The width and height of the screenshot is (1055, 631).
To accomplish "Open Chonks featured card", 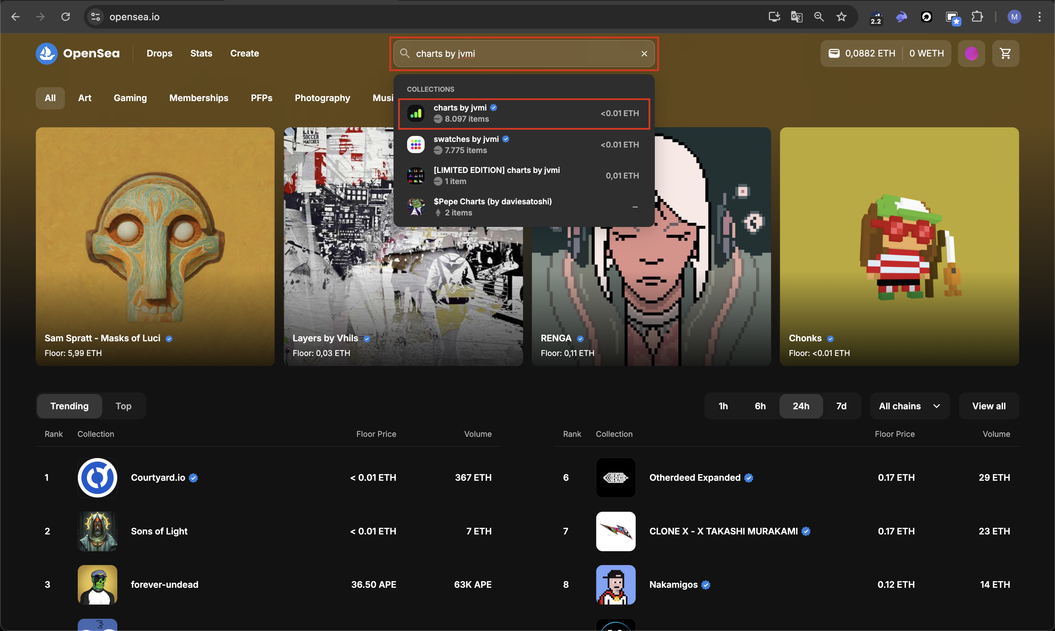I will (899, 246).
